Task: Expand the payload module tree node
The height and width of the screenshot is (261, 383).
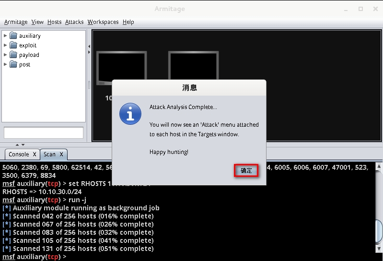Action: click(x=5, y=55)
